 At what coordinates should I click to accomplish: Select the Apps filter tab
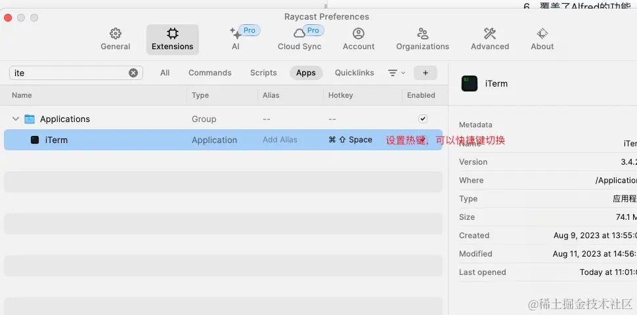click(306, 73)
